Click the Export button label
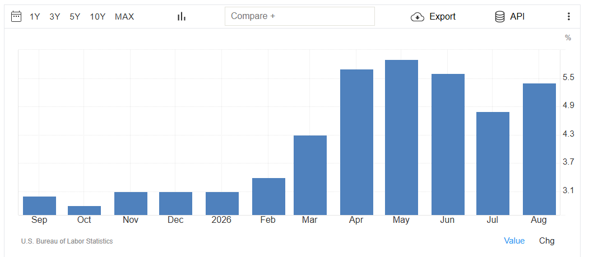The height and width of the screenshot is (257, 589). [x=443, y=16]
